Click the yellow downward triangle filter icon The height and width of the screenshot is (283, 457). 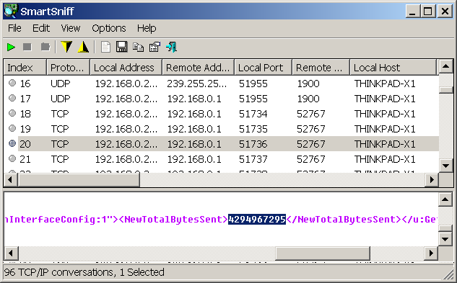click(x=66, y=47)
